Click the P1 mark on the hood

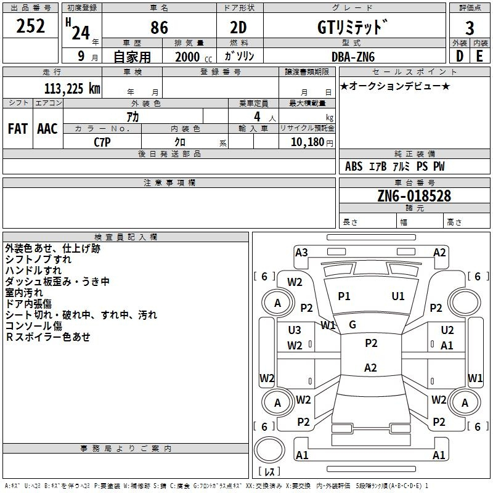[344, 296]
